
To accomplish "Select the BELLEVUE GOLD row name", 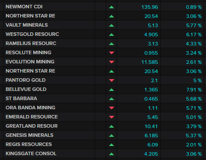I will click(x=26, y=89).
